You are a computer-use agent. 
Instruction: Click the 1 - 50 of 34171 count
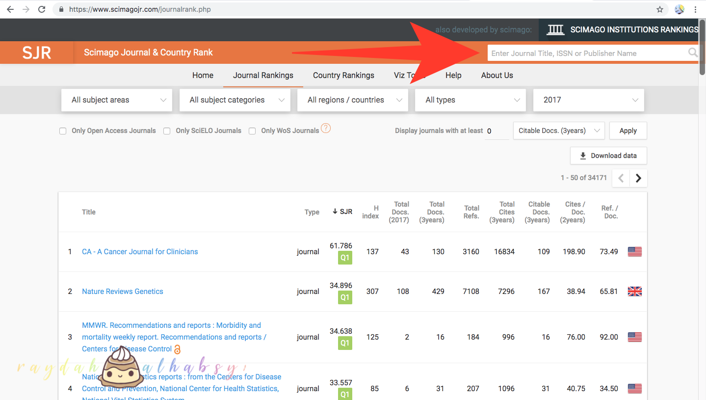pyautogui.click(x=584, y=178)
